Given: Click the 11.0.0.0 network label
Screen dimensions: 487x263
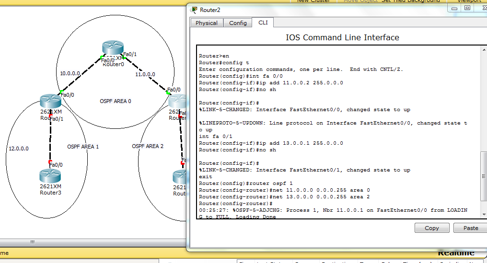Looking at the screenshot, I should pyautogui.click(x=145, y=74).
